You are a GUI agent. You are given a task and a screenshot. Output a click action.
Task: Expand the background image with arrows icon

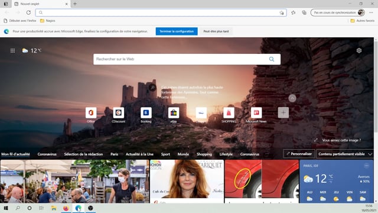click(316, 140)
